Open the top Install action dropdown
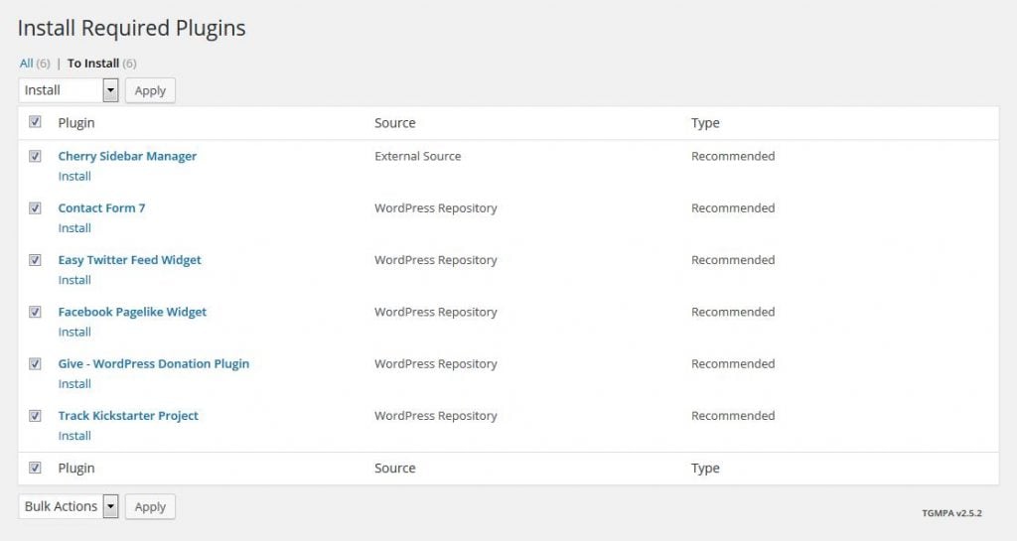This screenshot has height=541, width=1017. 69,90
